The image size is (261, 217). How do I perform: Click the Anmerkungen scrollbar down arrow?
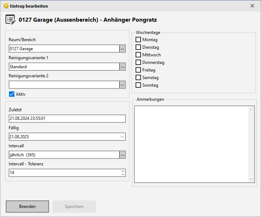(x=251, y=179)
